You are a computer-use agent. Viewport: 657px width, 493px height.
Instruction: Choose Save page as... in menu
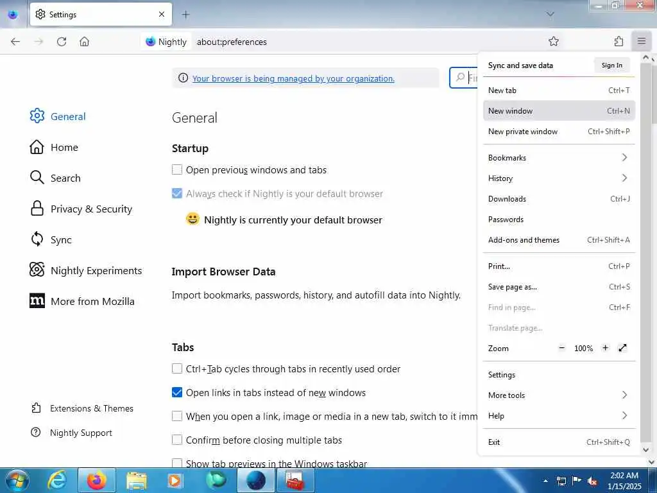(x=559, y=287)
